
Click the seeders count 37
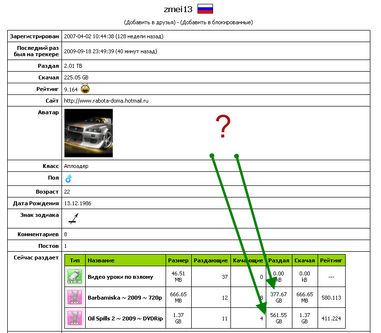point(225,277)
